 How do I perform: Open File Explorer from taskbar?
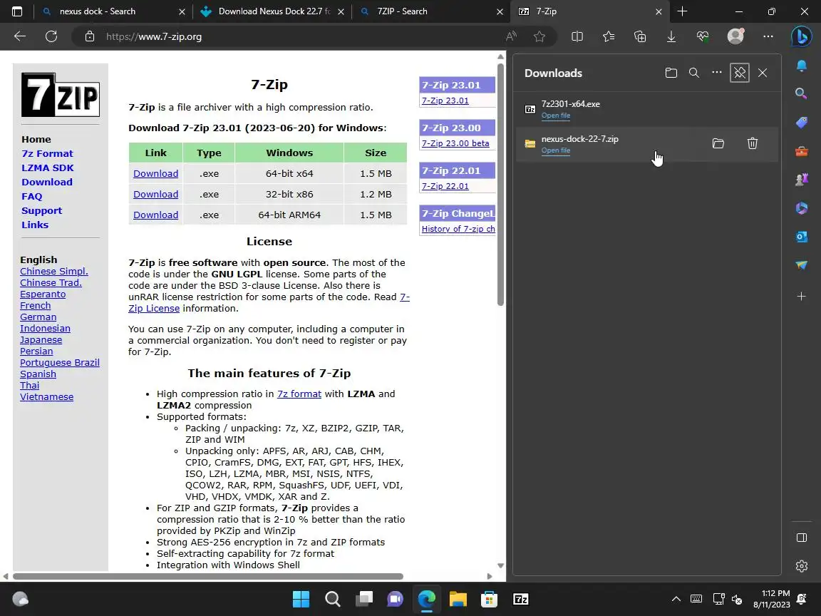click(x=458, y=599)
